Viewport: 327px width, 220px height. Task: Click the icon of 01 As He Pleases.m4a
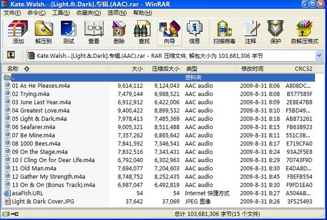[7, 86]
